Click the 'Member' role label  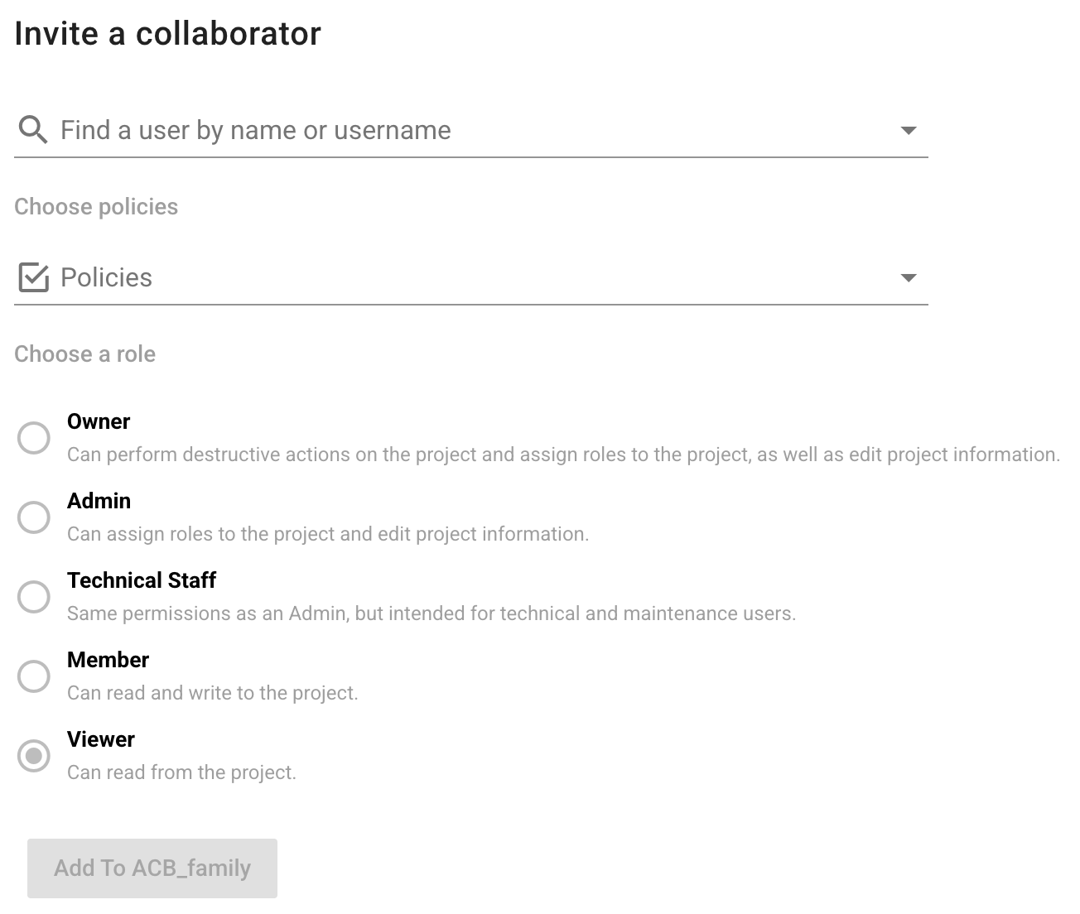[108, 660]
